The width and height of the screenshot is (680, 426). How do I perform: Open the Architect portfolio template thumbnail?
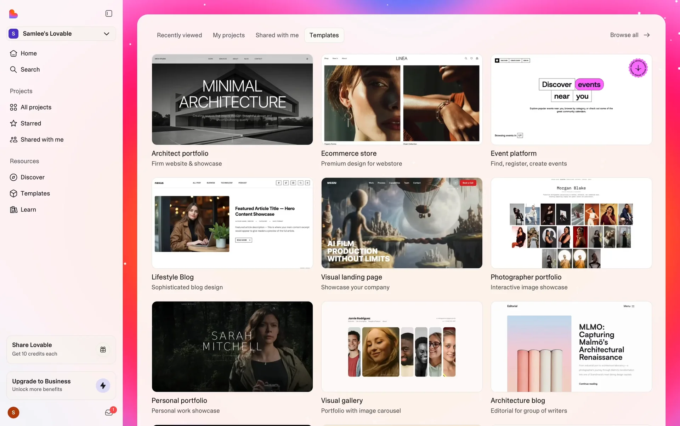[232, 99]
